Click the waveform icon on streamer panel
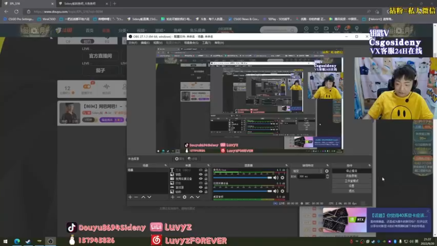This screenshot has width=437, height=246. pos(107,87)
